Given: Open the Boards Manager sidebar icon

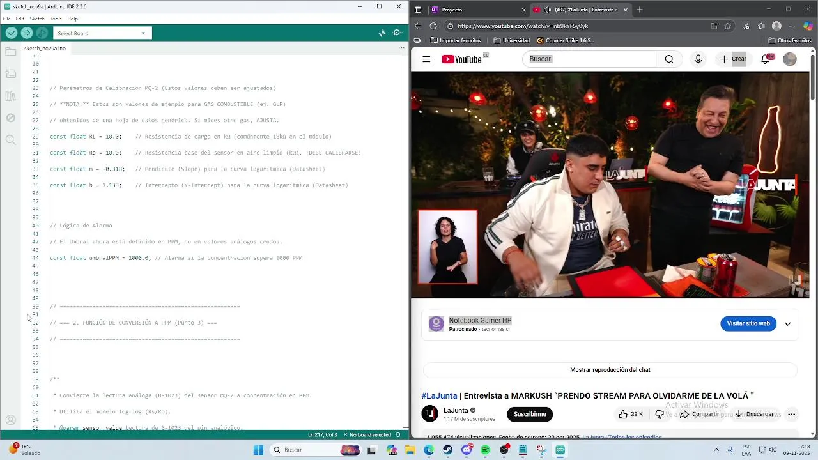Looking at the screenshot, I should [x=10, y=74].
